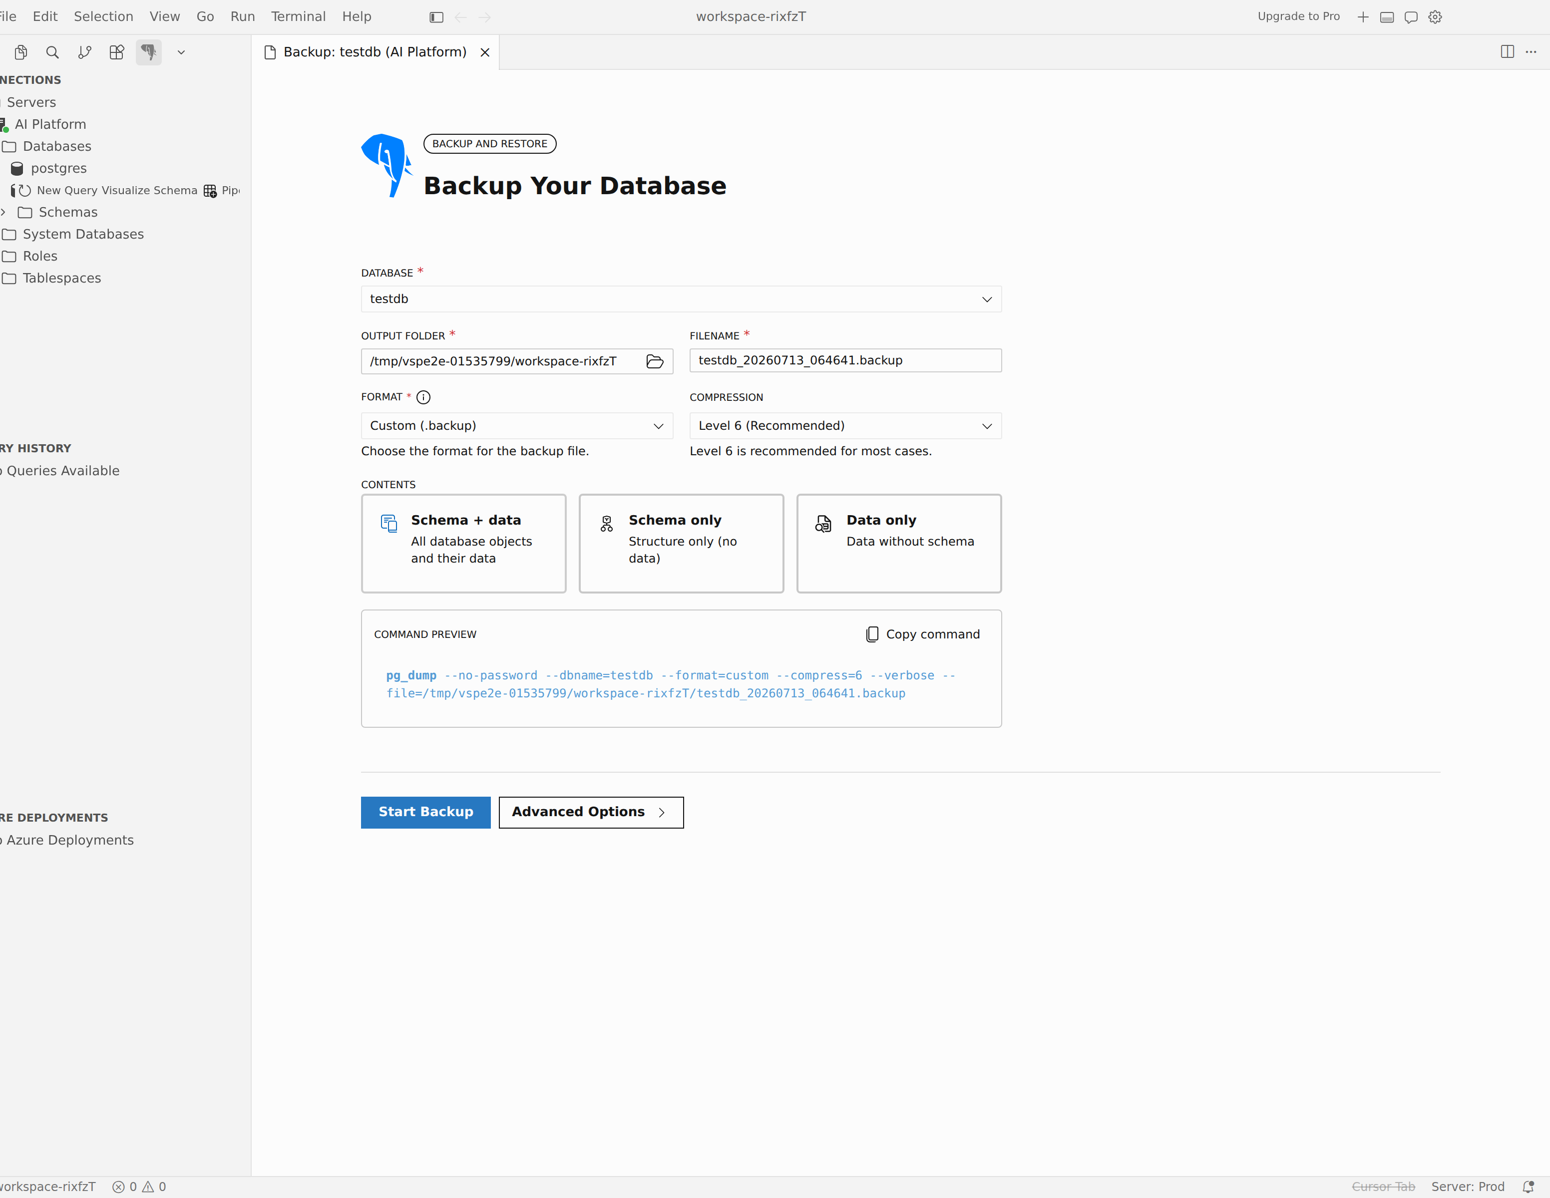Click the table-plus icon before Pipe

[210, 190]
